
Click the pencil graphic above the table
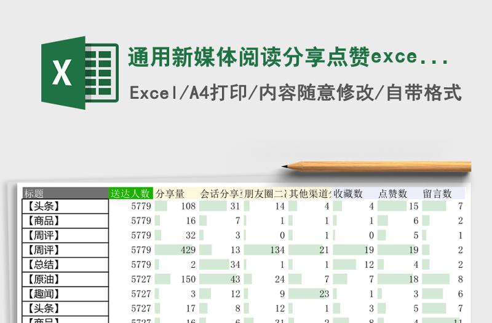tap(376, 166)
